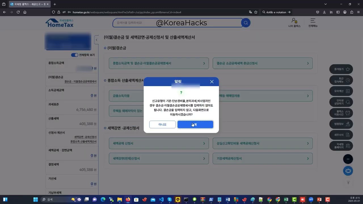Select the 국세청 홈택스 browser tab

click(x=29, y=4)
